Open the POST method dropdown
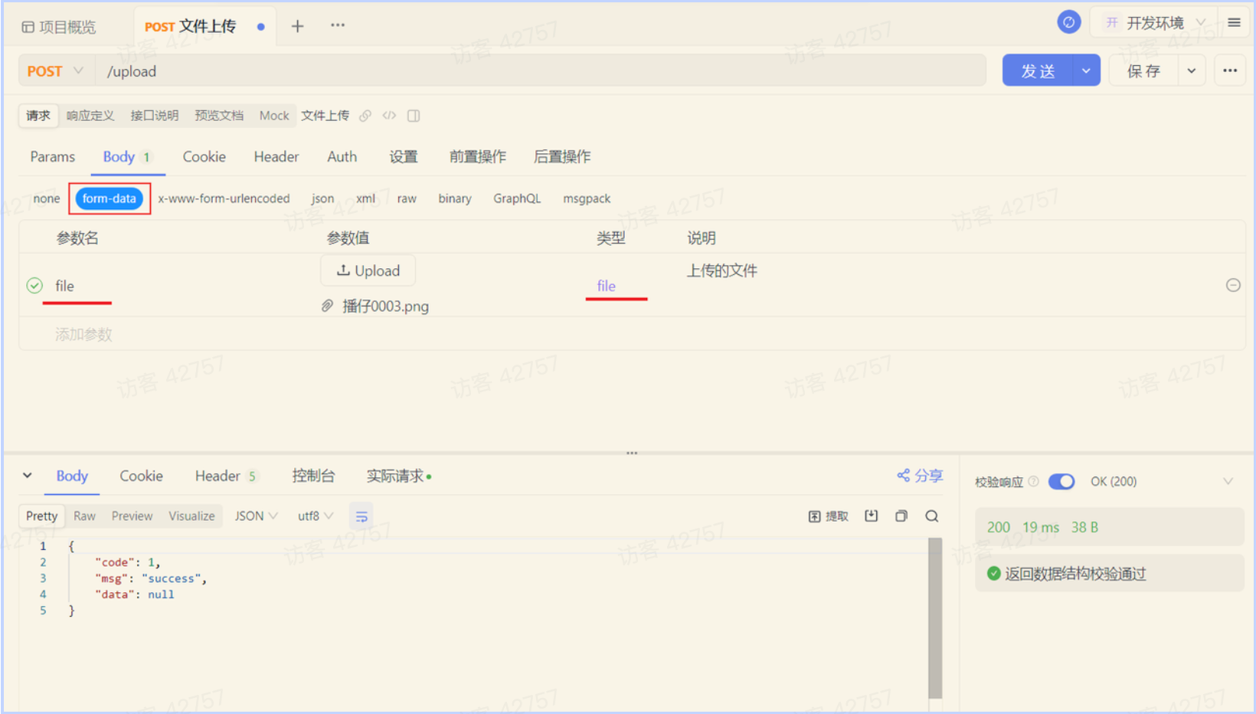This screenshot has height=714, width=1256. click(54, 70)
